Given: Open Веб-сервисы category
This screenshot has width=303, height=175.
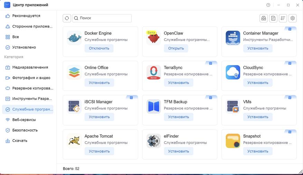Looking at the screenshot, I should (28, 120).
